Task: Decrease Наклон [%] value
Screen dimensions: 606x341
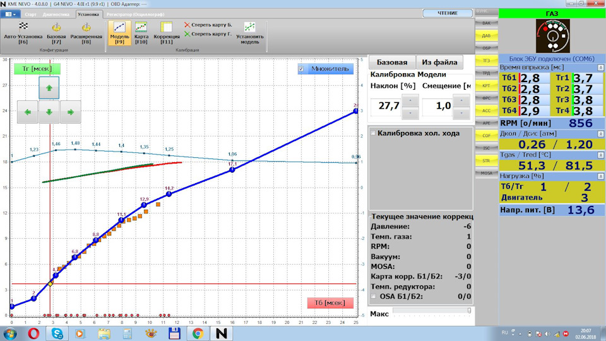Action: click(410, 113)
